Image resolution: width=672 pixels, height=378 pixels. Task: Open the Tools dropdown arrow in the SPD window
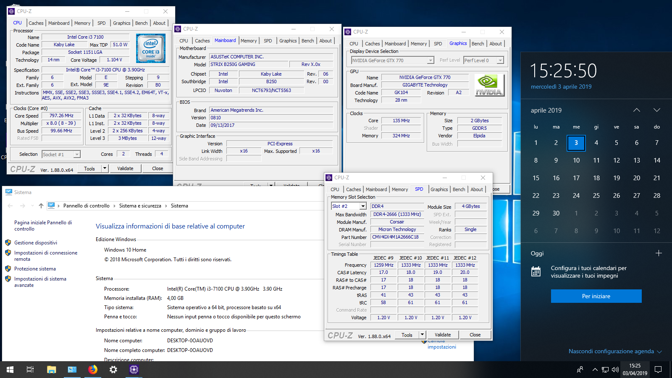(x=422, y=335)
